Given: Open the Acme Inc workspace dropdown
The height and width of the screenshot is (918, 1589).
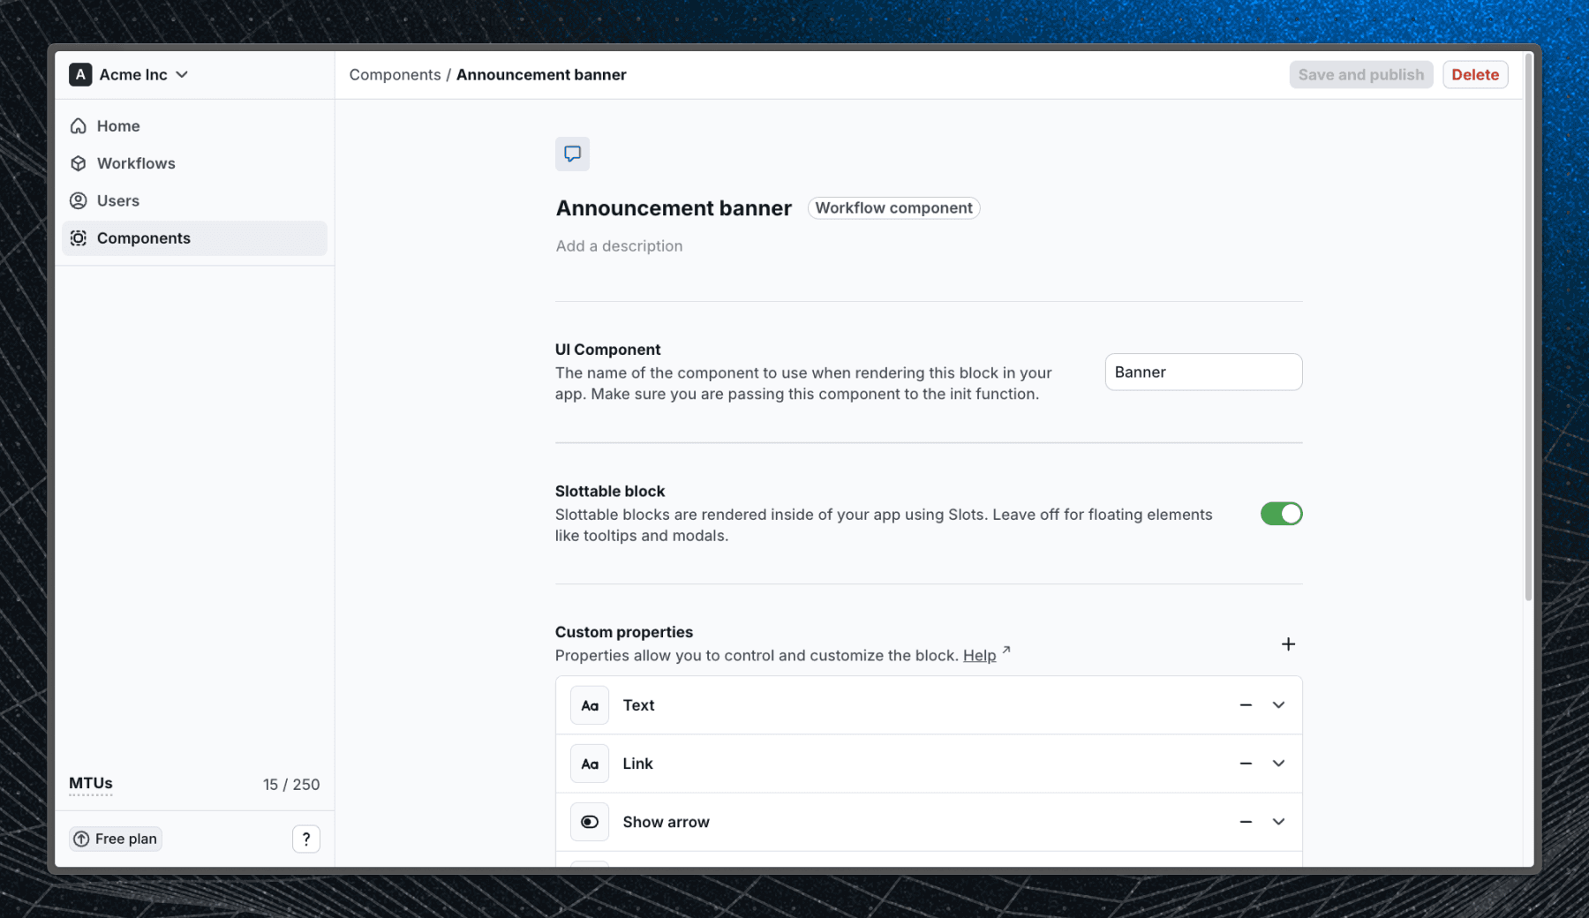Looking at the screenshot, I should [x=130, y=75].
